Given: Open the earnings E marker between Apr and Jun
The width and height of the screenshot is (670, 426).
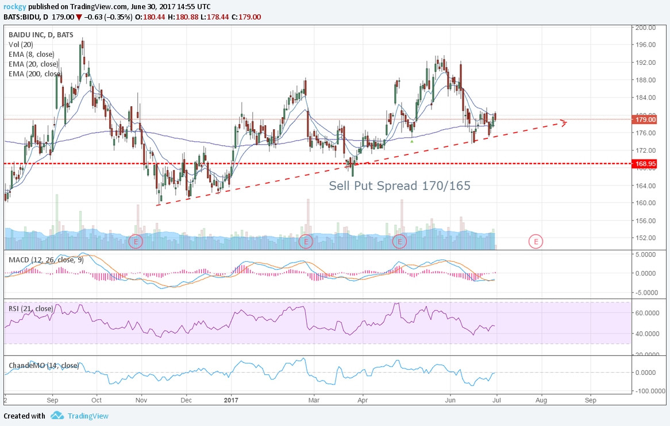Looking at the screenshot, I should pos(399,242).
